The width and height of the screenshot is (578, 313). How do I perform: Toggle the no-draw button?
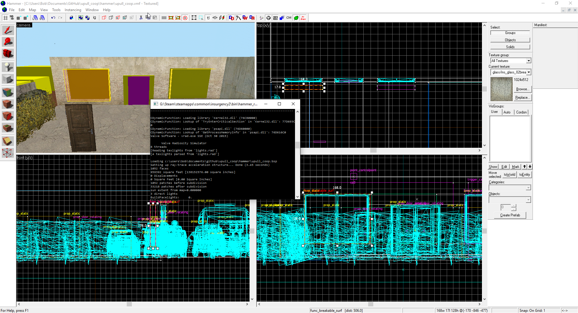pyautogui.click(x=303, y=18)
